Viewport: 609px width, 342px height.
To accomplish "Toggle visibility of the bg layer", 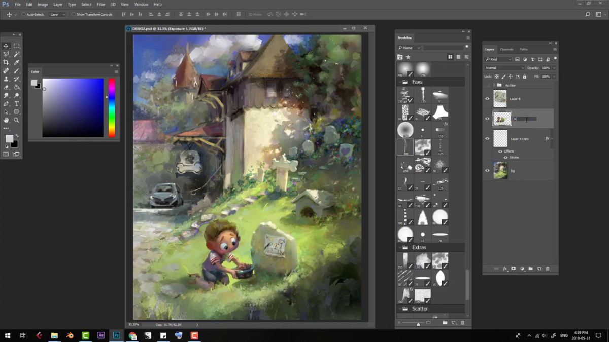I will (487, 171).
